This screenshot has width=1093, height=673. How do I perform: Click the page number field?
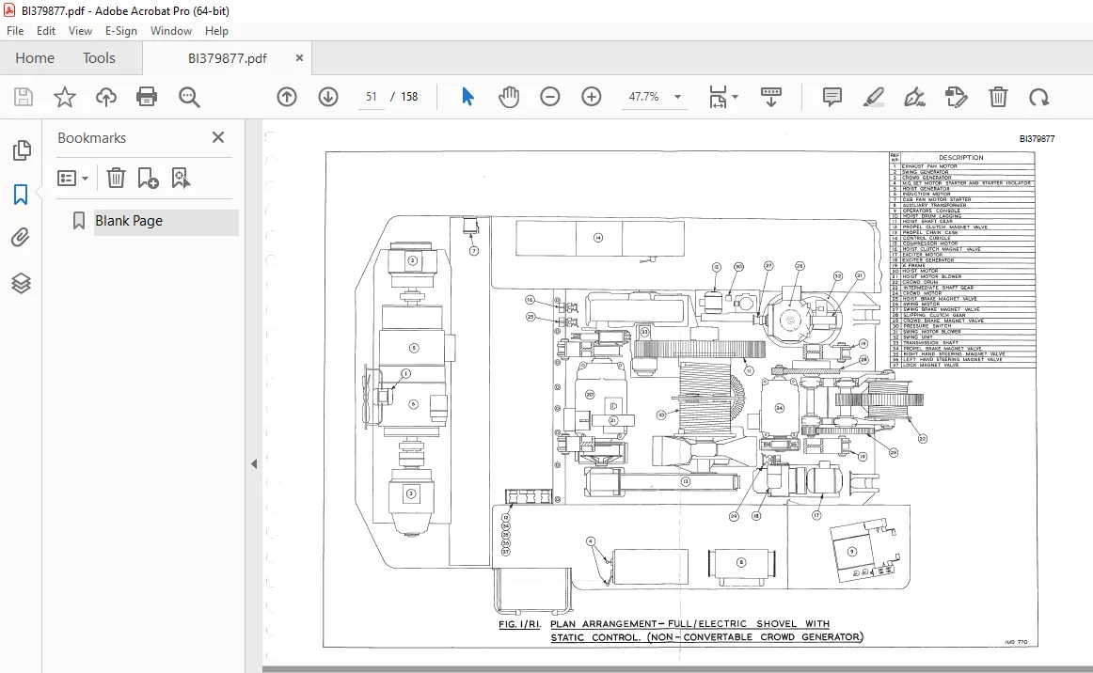pyautogui.click(x=372, y=97)
